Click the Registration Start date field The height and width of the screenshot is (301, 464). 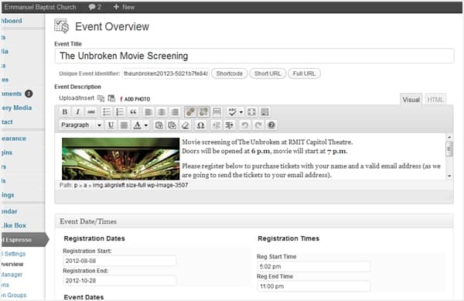click(120, 261)
